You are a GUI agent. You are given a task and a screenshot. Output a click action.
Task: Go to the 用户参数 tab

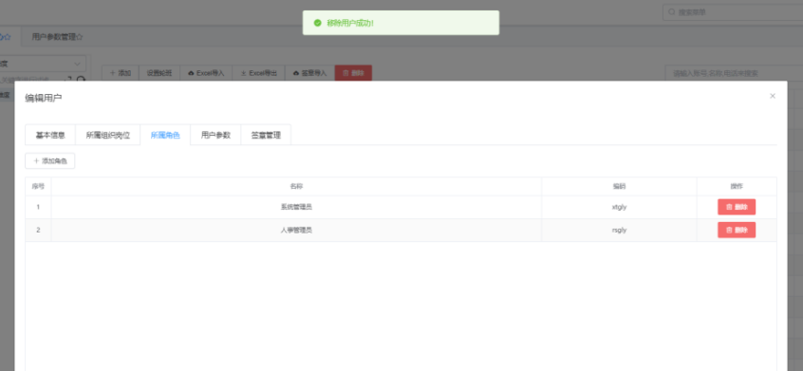point(215,135)
